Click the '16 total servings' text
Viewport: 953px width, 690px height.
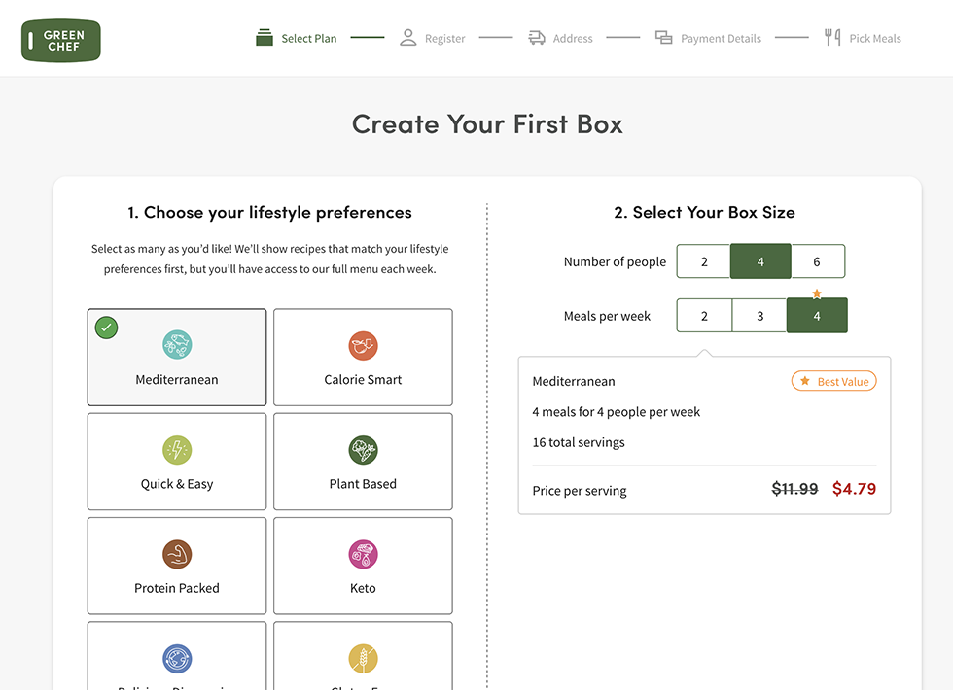pyautogui.click(x=579, y=442)
